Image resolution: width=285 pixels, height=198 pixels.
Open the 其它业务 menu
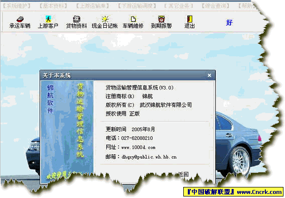179,6
